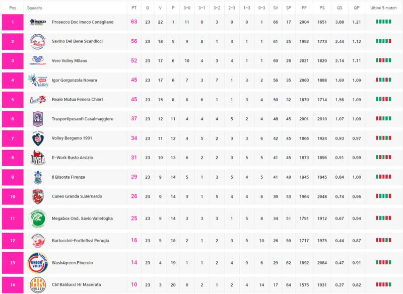Click PF value 2060 for Novara

[x=304, y=81]
